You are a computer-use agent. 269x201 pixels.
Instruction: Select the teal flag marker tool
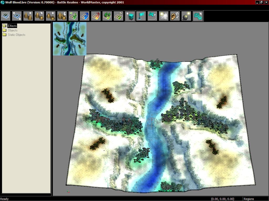(141, 16)
